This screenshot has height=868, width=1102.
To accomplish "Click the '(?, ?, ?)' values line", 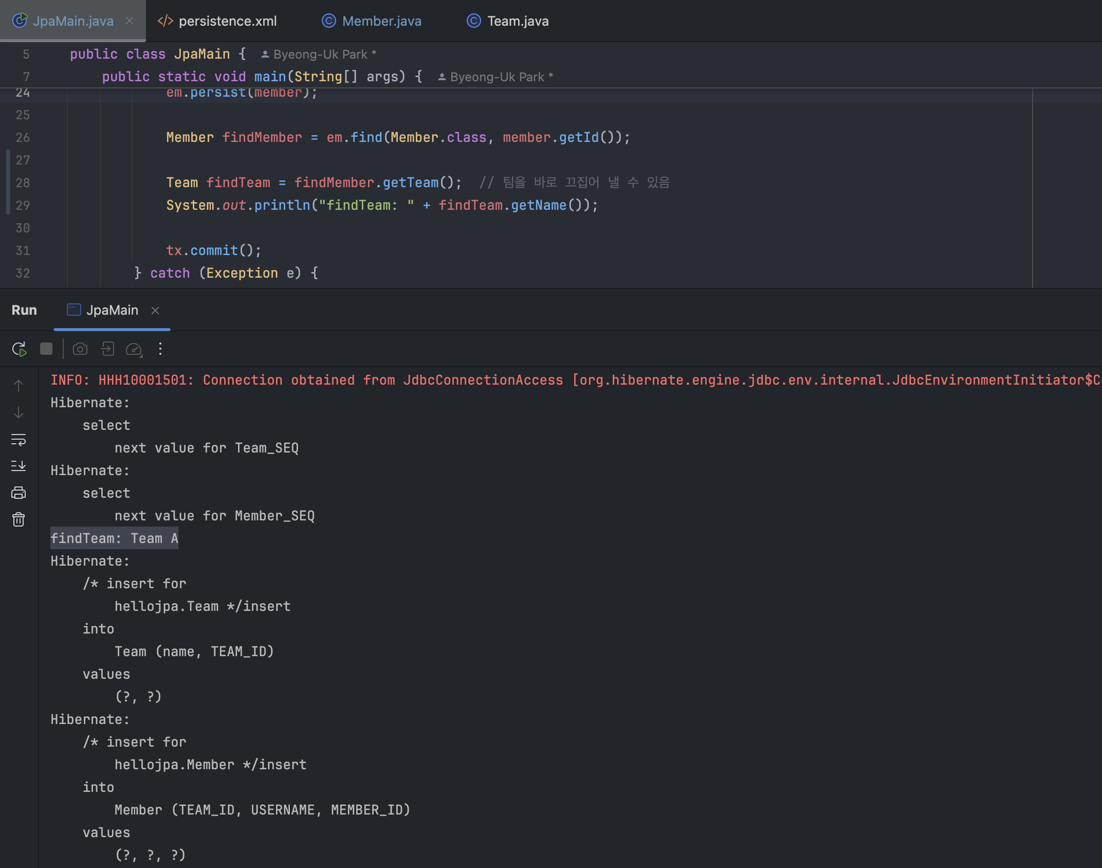I will point(150,855).
